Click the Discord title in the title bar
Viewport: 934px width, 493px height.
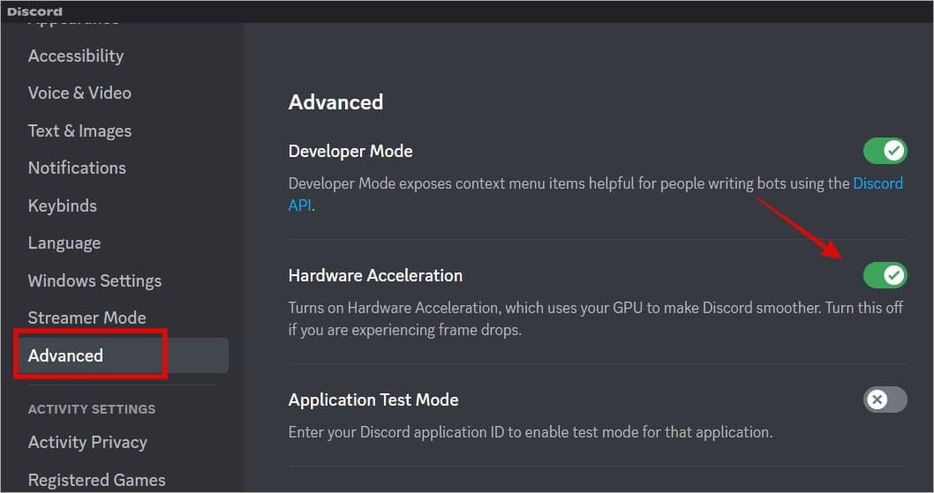coord(34,11)
